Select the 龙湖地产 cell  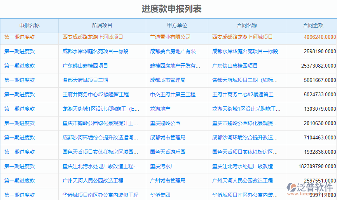click(160, 109)
